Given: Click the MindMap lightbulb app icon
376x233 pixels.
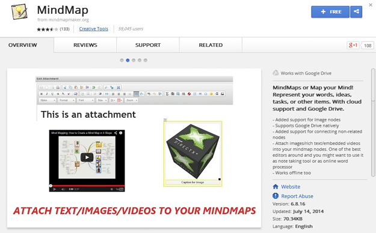Looking at the screenshot, I should [19, 11].
